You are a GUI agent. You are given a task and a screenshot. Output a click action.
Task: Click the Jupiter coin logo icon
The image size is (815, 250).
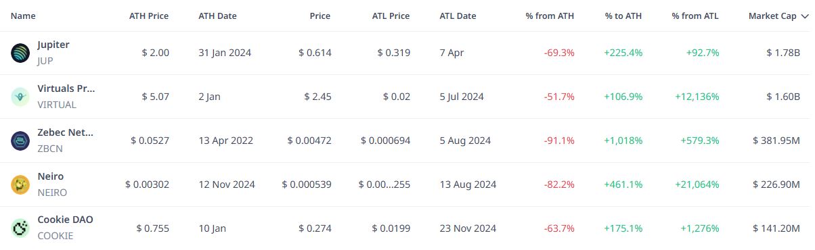20,53
